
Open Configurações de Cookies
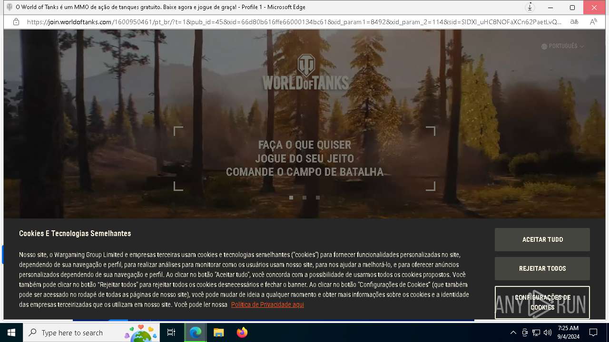click(x=542, y=303)
